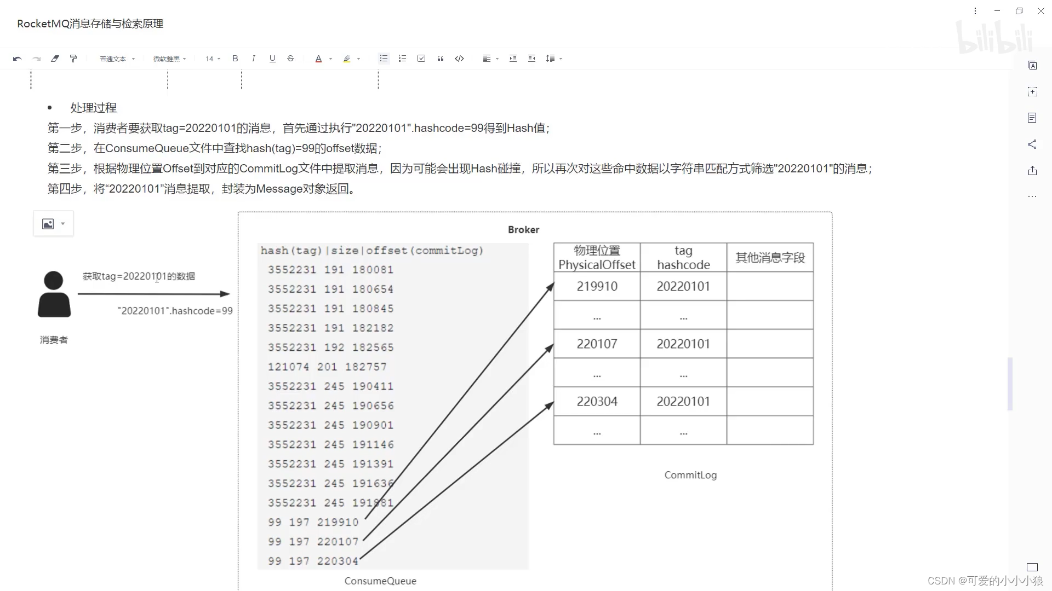Expand the line spacing options arrow
This screenshot has height=591, width=1052.
tap(561, 59)
